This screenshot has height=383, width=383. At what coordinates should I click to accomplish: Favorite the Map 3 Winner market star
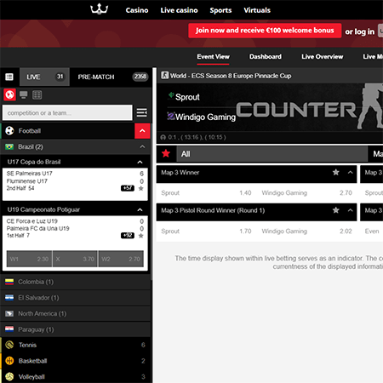point(336,172)
